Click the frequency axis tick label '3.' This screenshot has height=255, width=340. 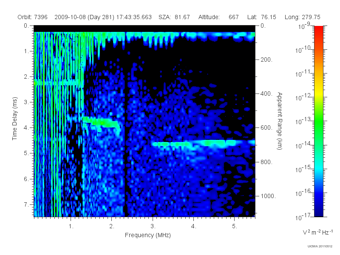click(x=153, y=227)
